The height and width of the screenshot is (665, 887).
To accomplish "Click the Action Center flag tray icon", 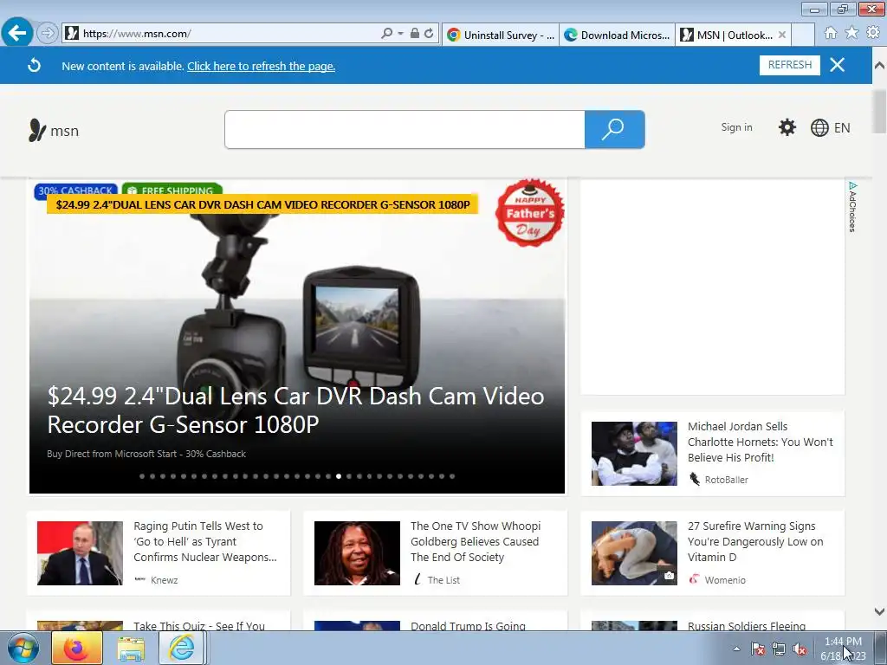I will point(758,649).
